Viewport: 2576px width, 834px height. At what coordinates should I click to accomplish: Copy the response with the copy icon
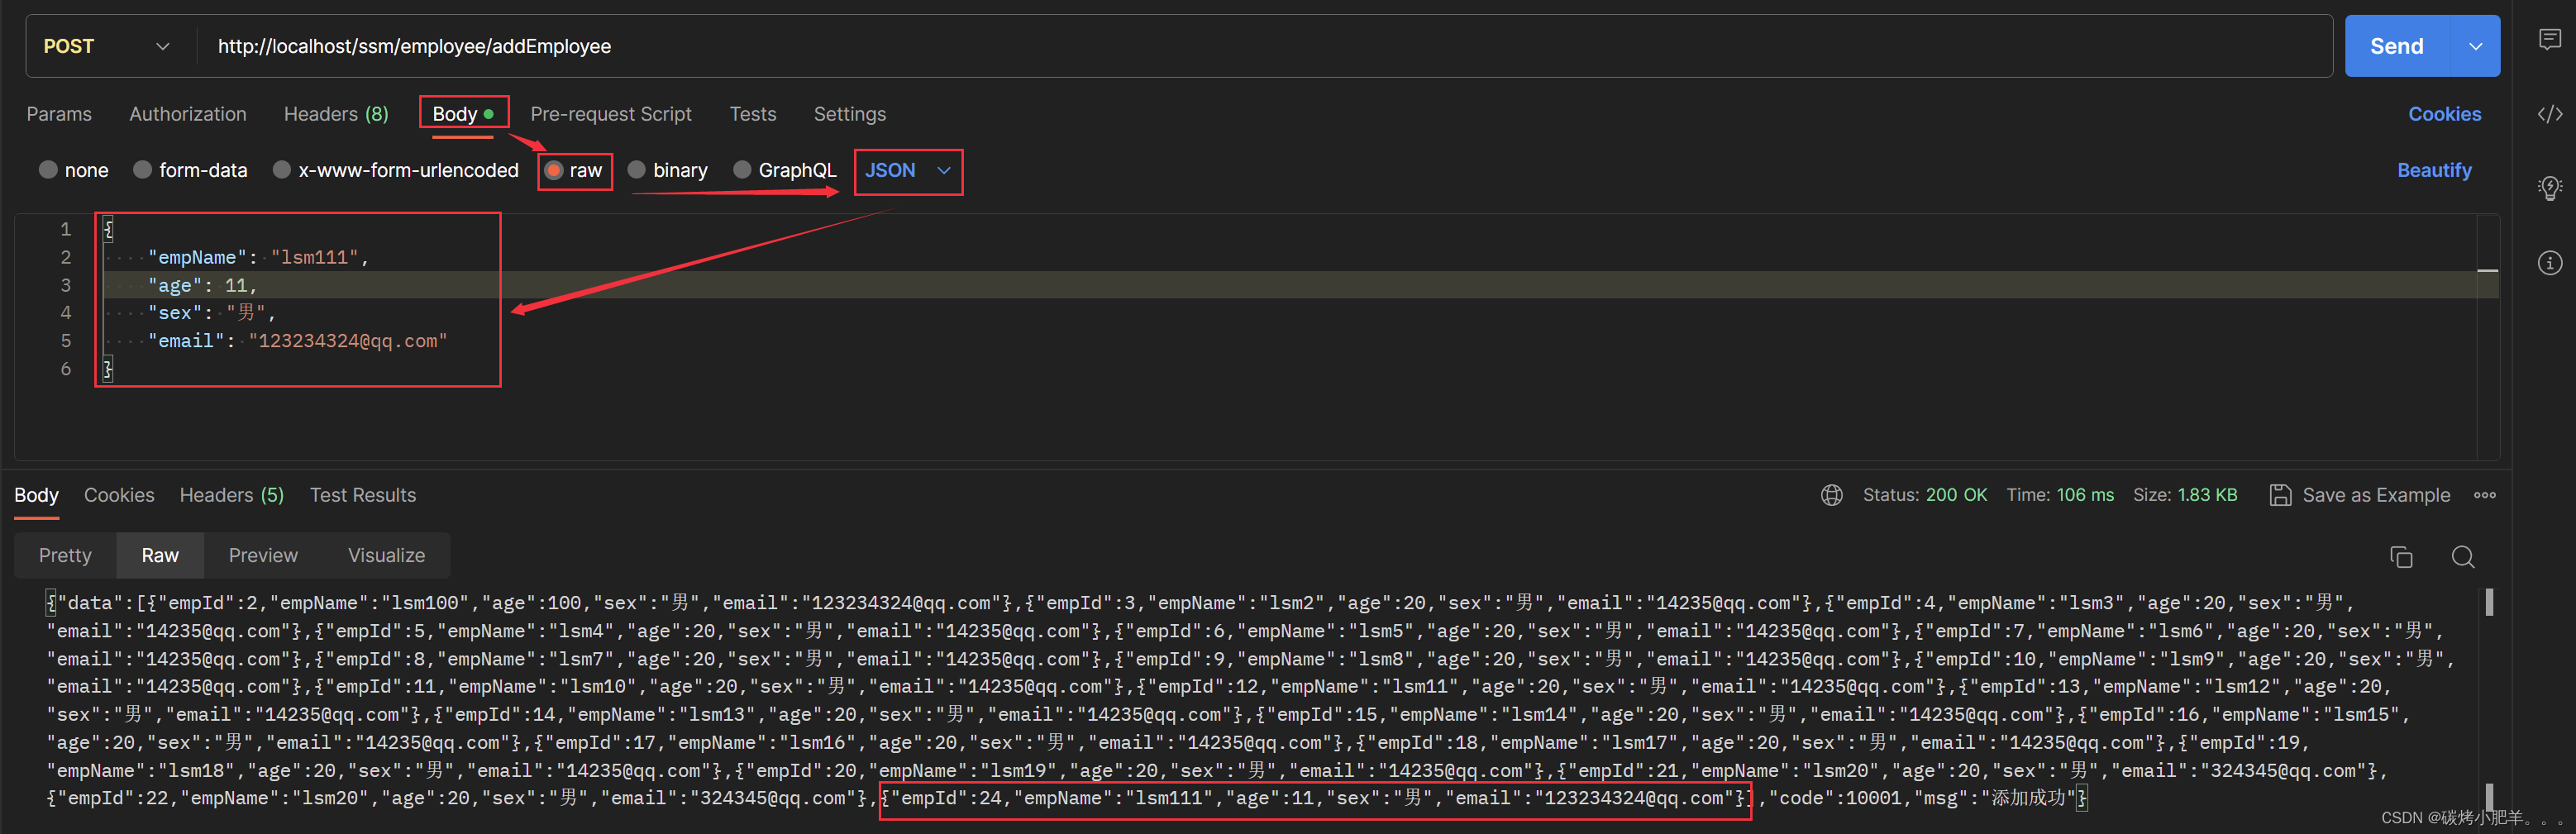(x=2400, y=557)
